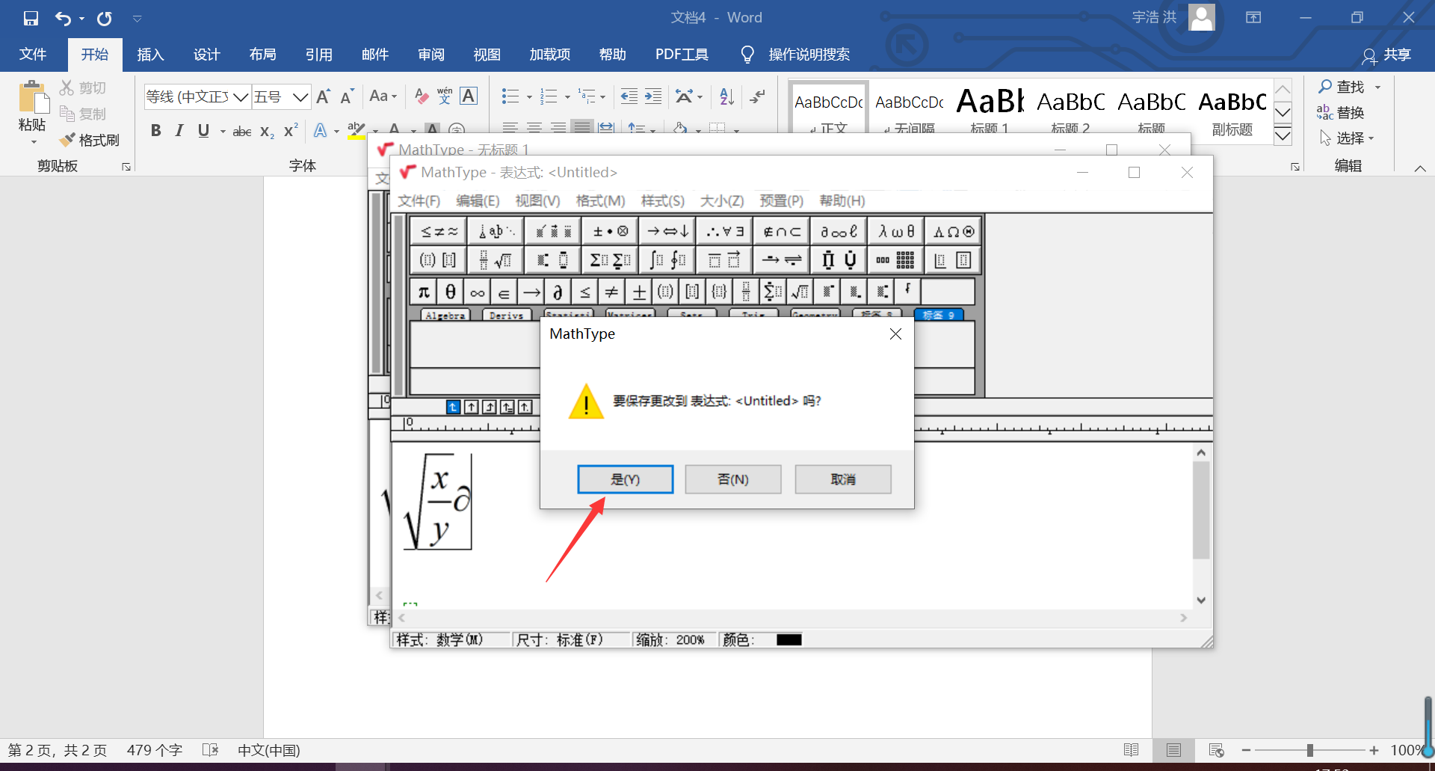1435x771 pixels.
Task: Open MathType miscellaneous symbols palette (∂∞ℓ)
Action: pos(839,232)
